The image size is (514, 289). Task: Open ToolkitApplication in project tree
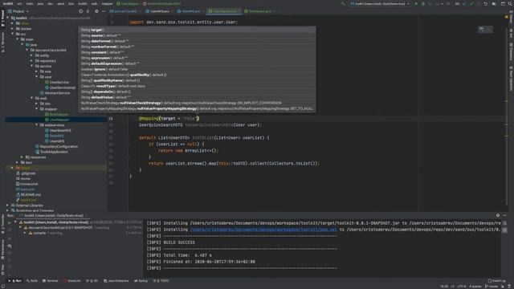point(51,152)
